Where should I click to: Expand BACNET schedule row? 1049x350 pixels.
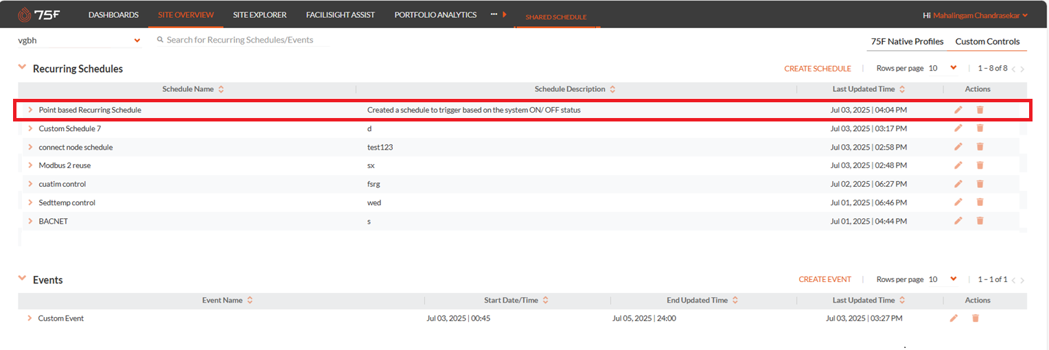point(31,221)
